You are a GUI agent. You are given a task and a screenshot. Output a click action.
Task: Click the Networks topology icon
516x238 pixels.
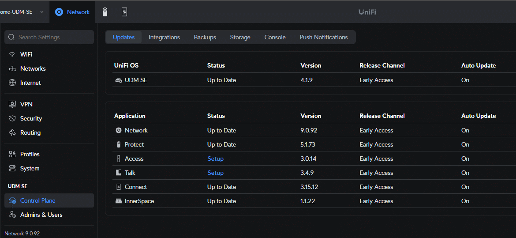coord(12,68)
